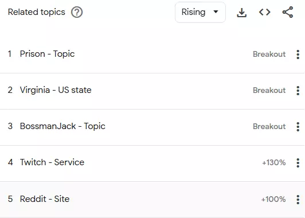Open more options for Prison topic

point(298,54)
